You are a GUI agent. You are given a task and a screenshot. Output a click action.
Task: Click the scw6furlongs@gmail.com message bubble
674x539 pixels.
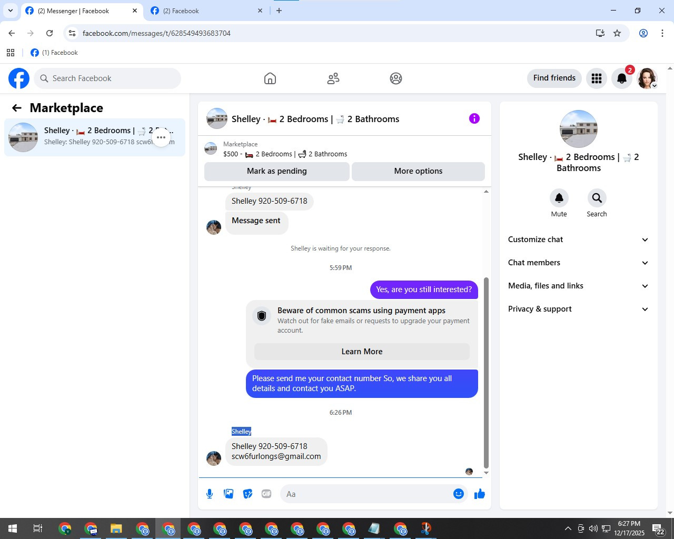[276, 452]
